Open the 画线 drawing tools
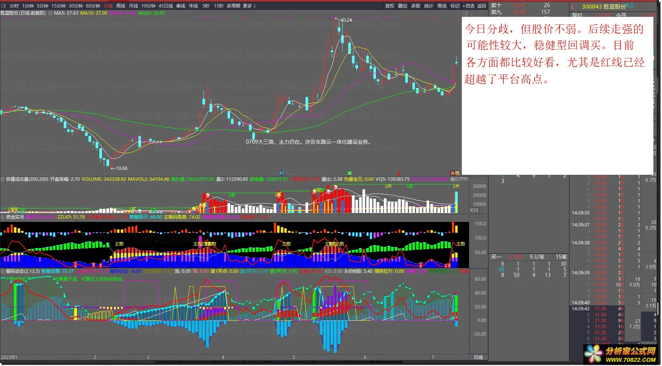The height and width of the screenshot is (366, 662). pyautogui.click(x=442, y=6)
